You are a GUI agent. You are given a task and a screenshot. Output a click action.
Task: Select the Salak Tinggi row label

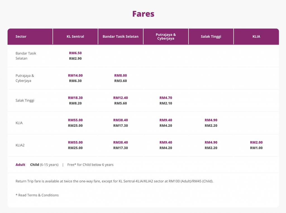[25, 100]
